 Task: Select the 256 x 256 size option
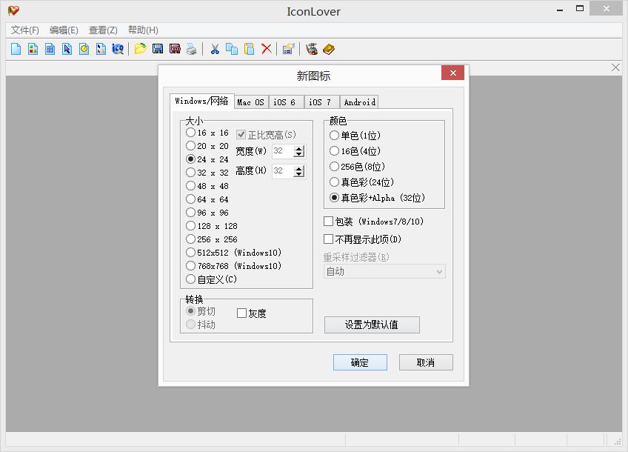click(x=191, y=239)
